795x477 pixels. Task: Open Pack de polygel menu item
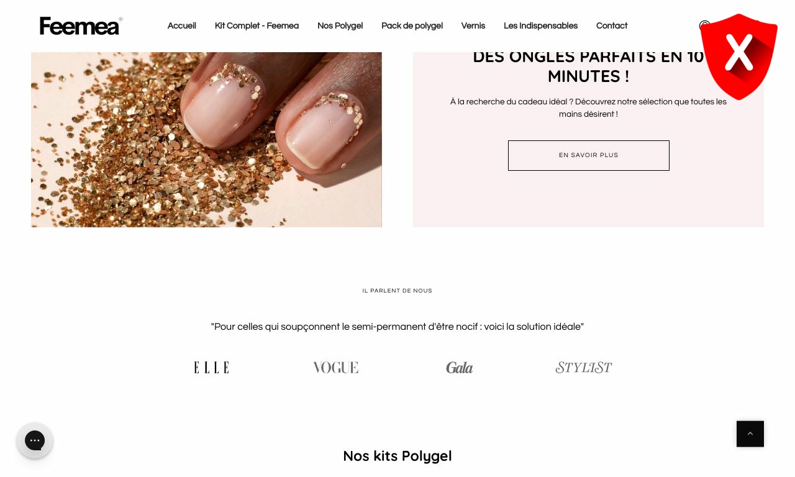pos(412,26)
